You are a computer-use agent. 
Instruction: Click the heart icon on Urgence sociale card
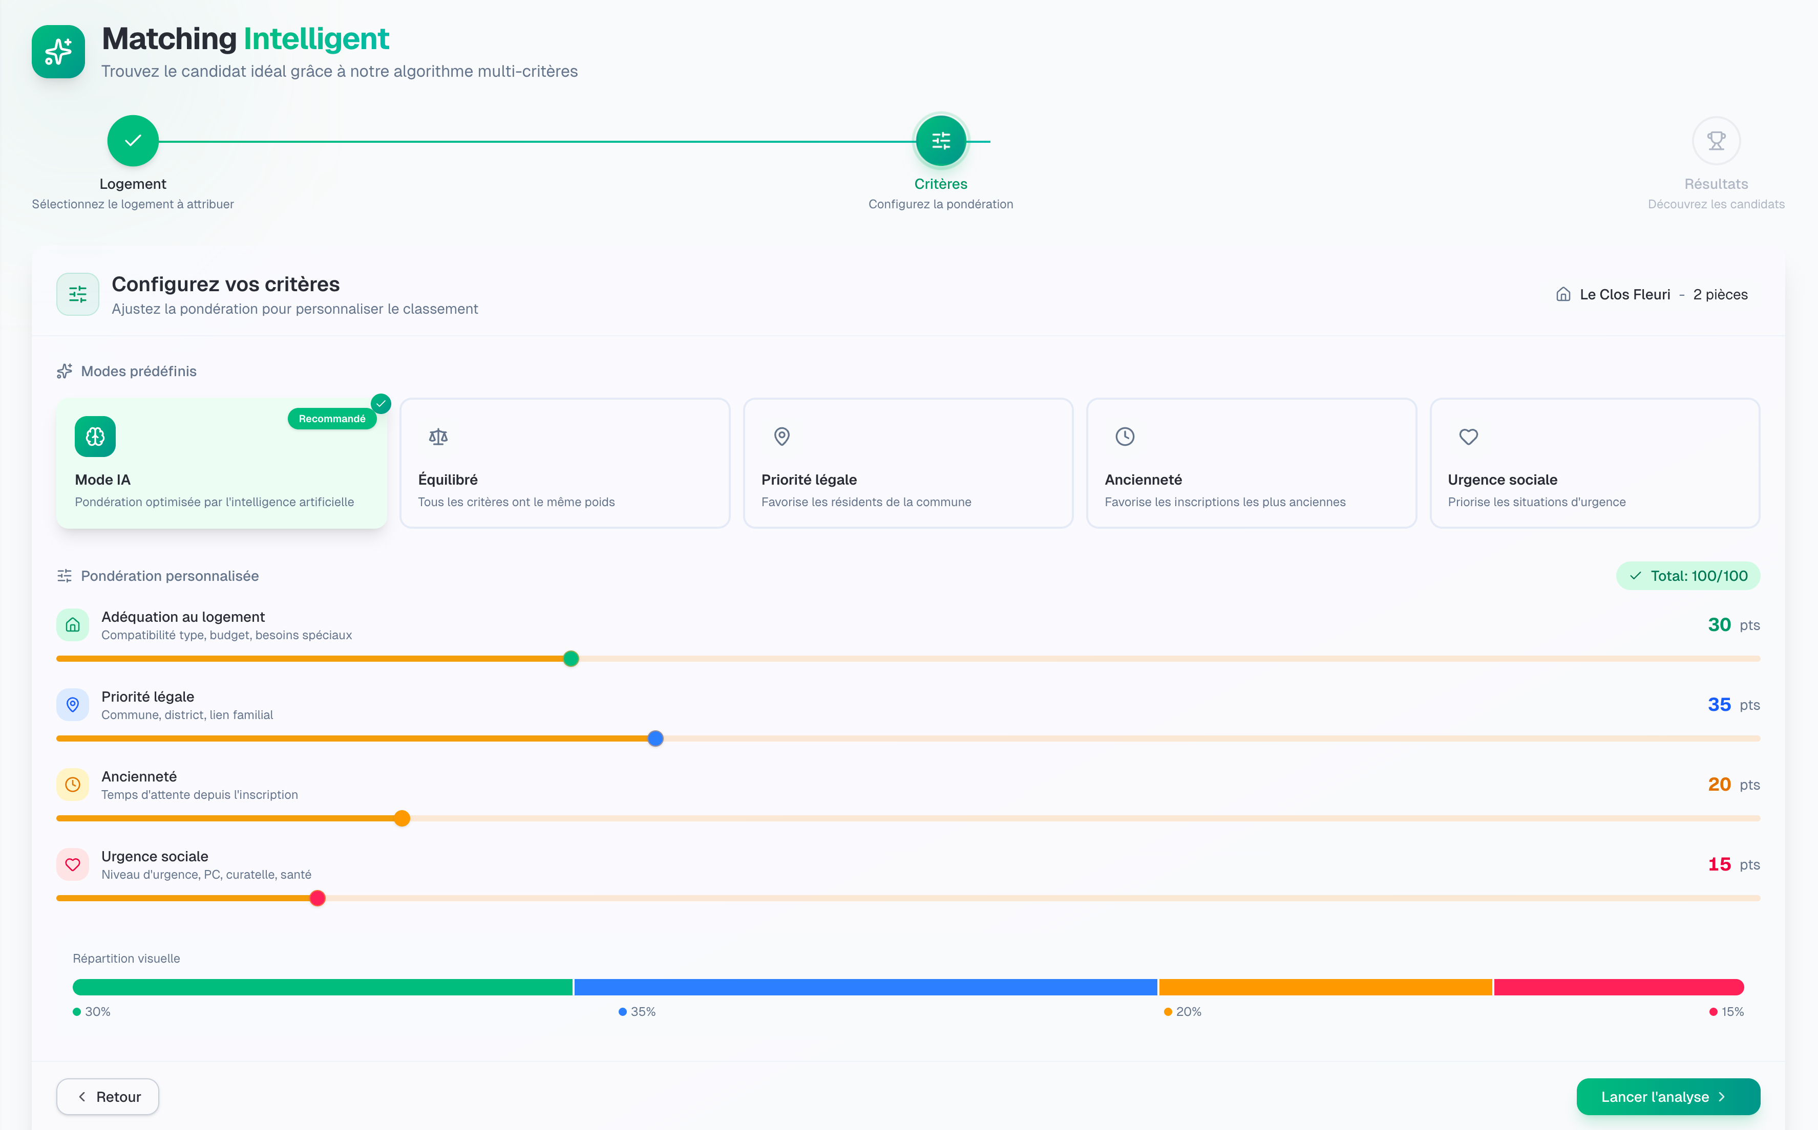click(x=1468, y=436)
